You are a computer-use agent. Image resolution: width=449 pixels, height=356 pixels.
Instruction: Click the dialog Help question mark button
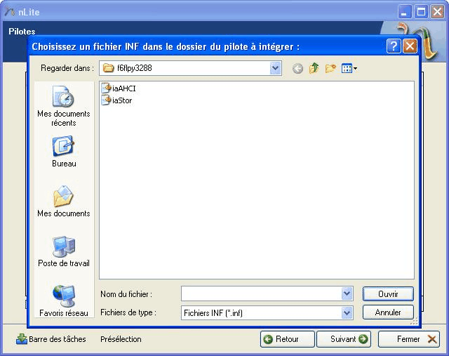pyautogui.click(x=394, y=46)
